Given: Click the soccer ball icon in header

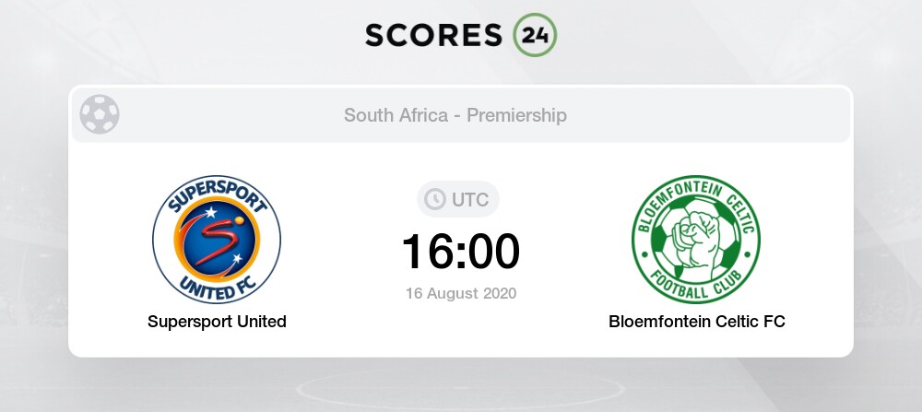Looking at the screenshot, I should (100, 115).
